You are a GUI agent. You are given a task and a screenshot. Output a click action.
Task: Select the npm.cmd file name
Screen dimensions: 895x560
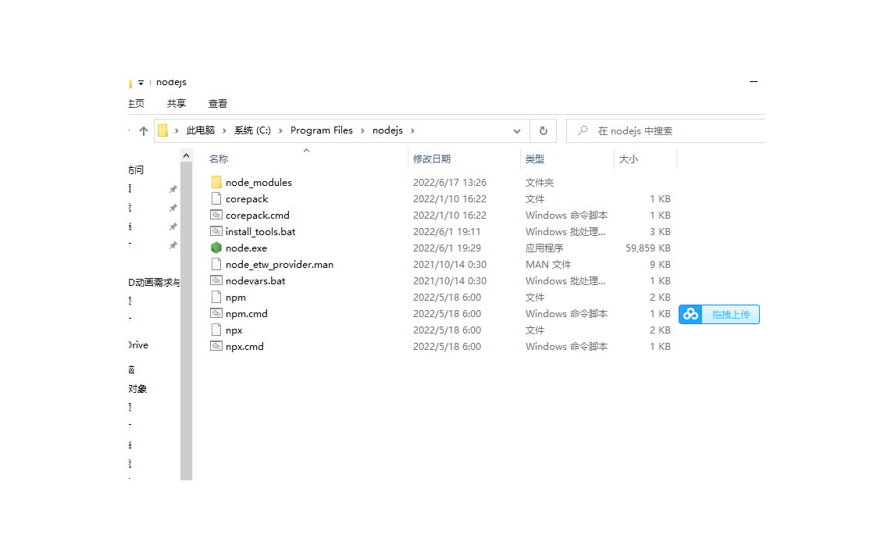tap(247, 313)
